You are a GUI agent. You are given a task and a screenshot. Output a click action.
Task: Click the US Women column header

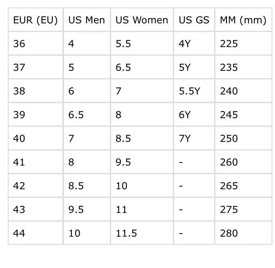(x=142, y=20)
